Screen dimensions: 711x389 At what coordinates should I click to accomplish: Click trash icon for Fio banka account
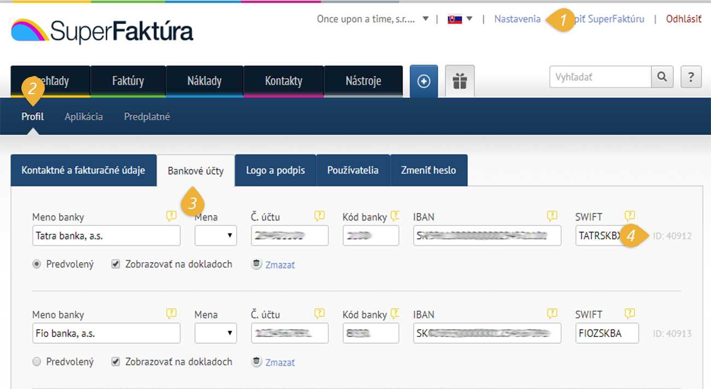pos(257,362)
